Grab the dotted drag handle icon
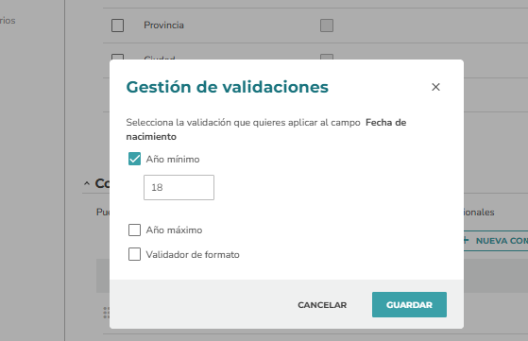 106,313
